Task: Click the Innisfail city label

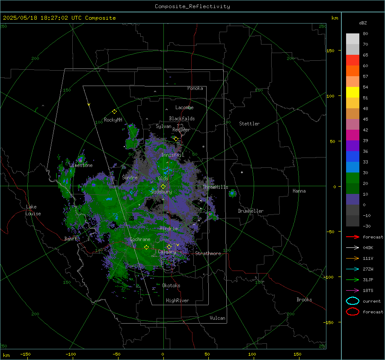Action: (172, 155)
